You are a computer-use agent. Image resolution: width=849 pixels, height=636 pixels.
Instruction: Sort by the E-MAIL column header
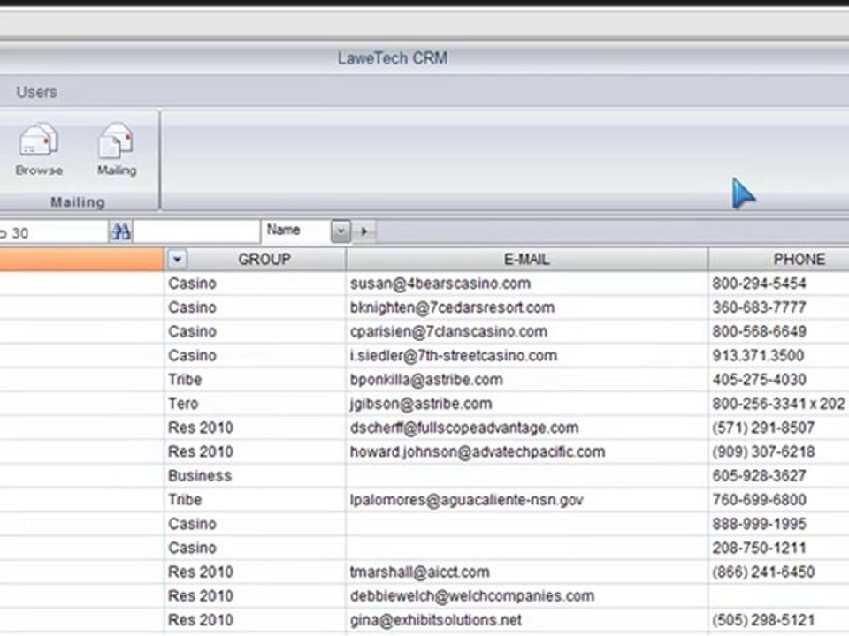tap(527, 260)
